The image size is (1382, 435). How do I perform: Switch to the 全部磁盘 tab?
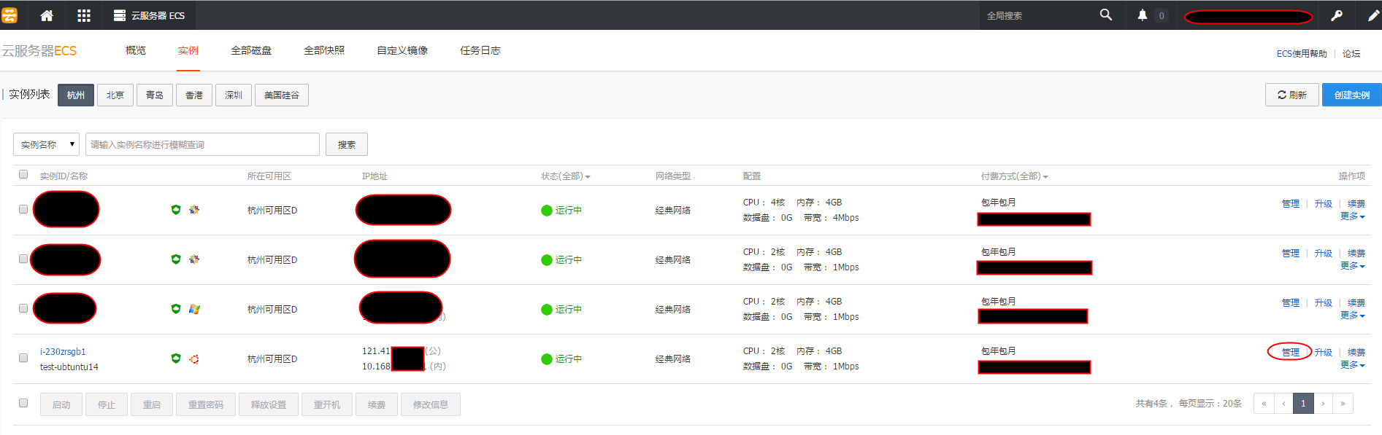251,50
